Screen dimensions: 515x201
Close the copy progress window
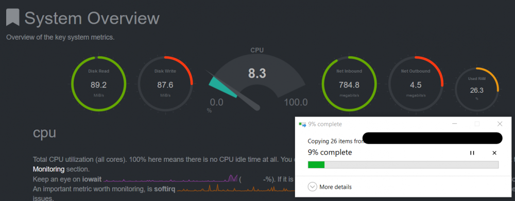click(500, 124)
